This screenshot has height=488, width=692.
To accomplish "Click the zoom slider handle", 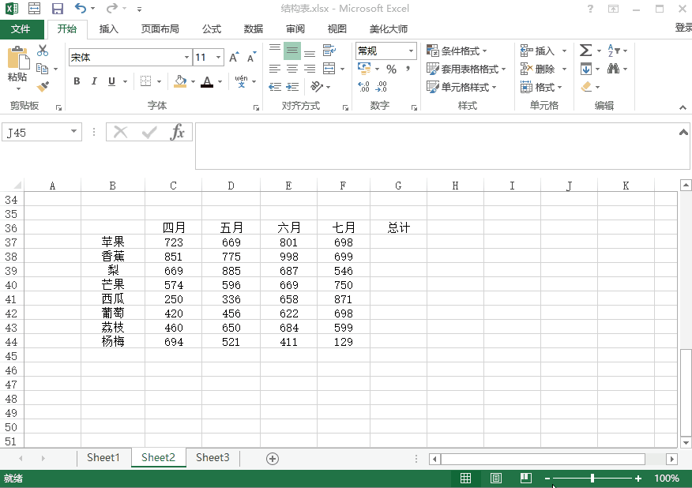I will click(592, 478).
